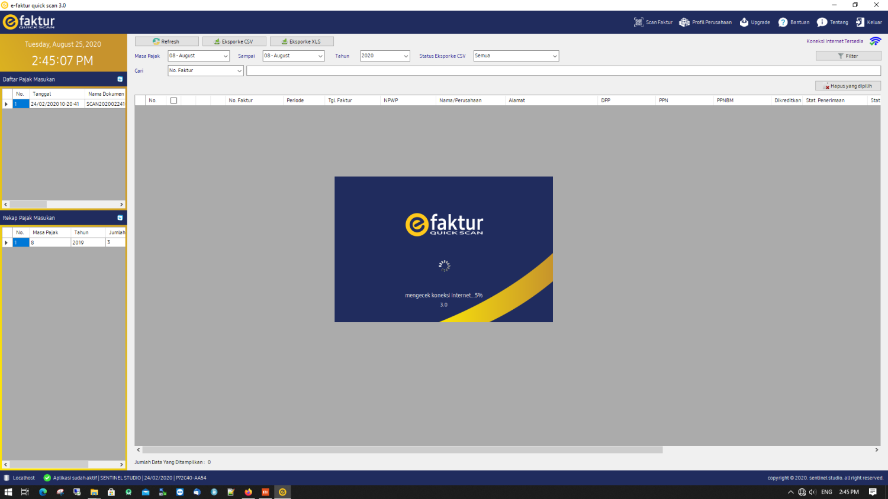The image size is (888, 499).
Task: Click Hapus yang dipilih button
Action: tap(848, 86)
